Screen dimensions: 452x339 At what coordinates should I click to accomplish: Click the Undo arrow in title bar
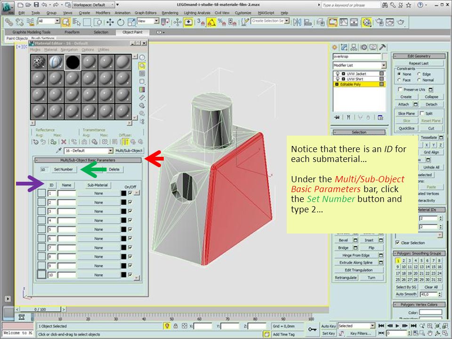pyautogui.click(x=44, y=5)
